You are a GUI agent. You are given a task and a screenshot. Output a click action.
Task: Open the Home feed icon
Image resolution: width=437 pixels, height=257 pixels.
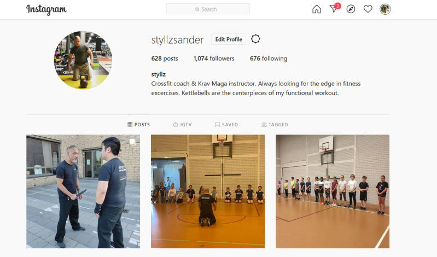coord(316,9)
